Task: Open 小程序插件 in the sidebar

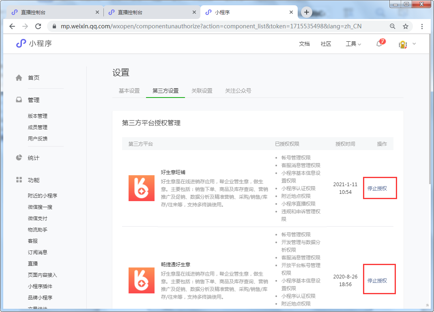Action: 40,287
